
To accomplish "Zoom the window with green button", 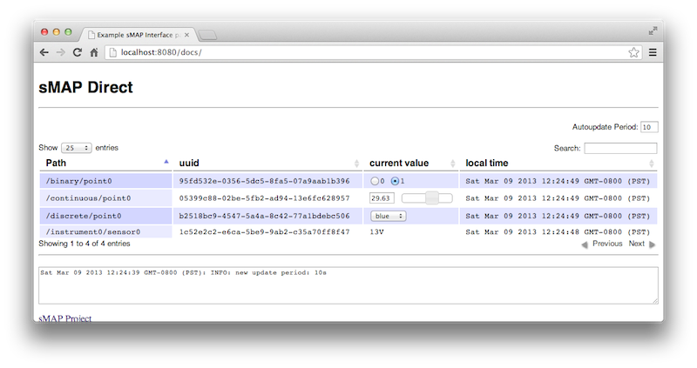I will [x=68, y=32].
